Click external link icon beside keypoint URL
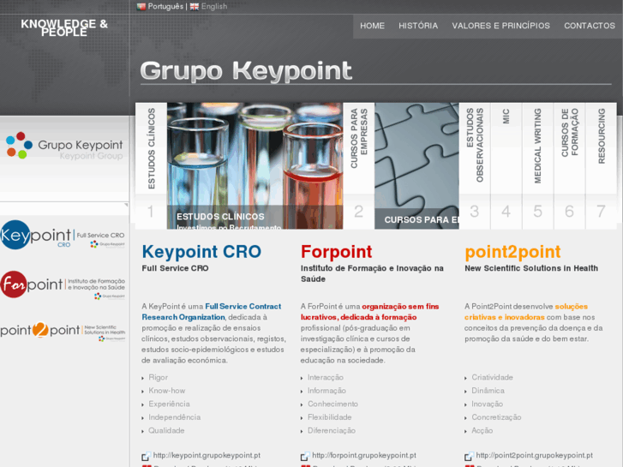The image size is (623, 467). coord(147,456)
